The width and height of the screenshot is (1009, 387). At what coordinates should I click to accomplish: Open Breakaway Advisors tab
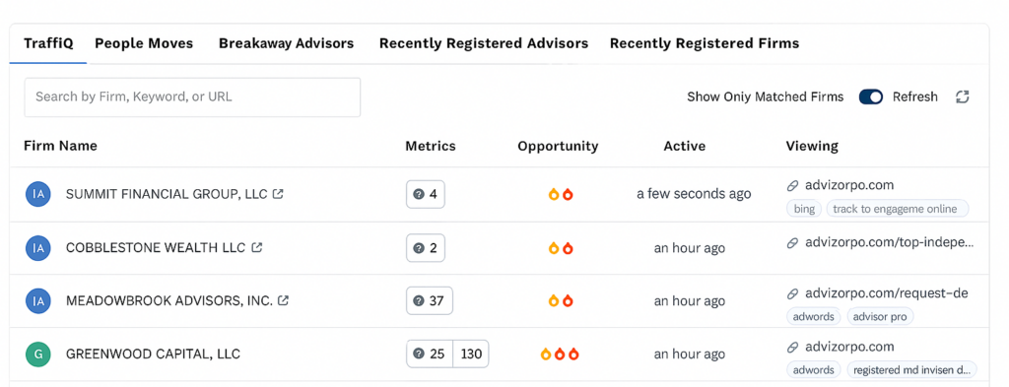(287, 43)
